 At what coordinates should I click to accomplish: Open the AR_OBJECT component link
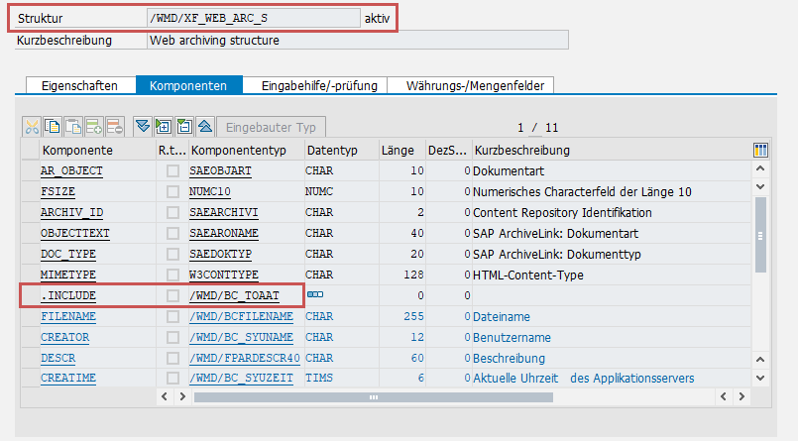[x=71, y=170]
